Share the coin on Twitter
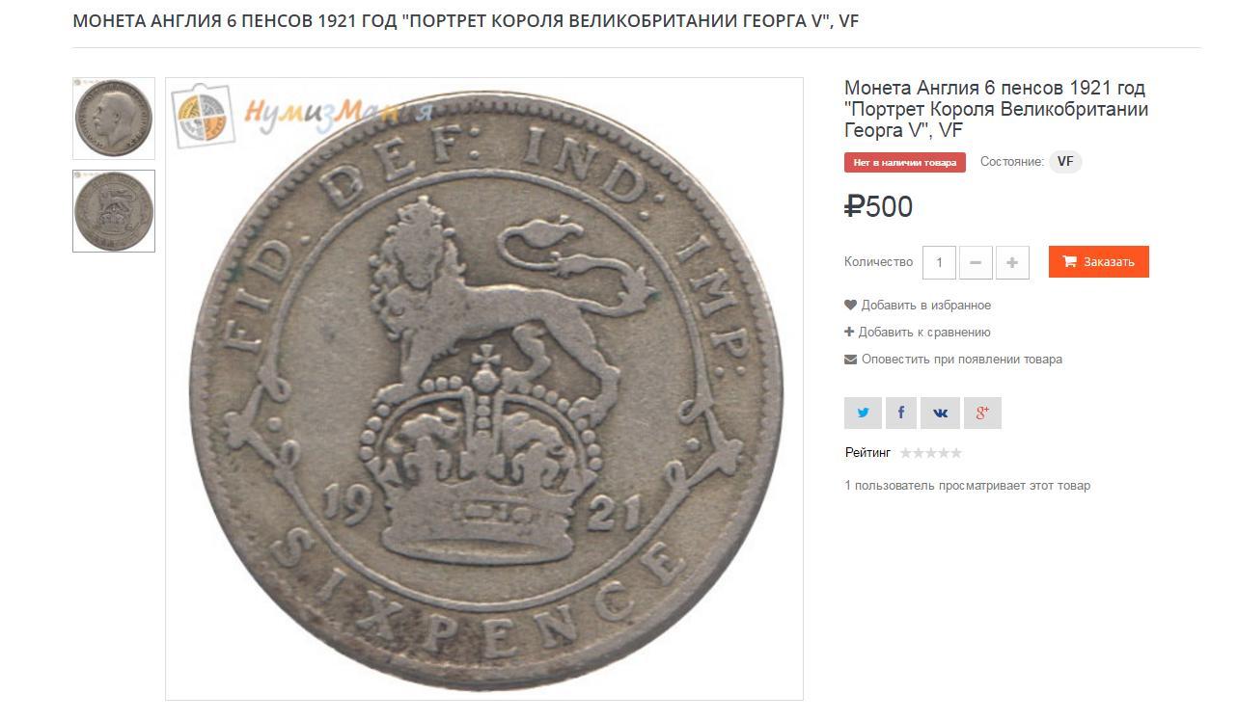 click(x=863, y=413)
